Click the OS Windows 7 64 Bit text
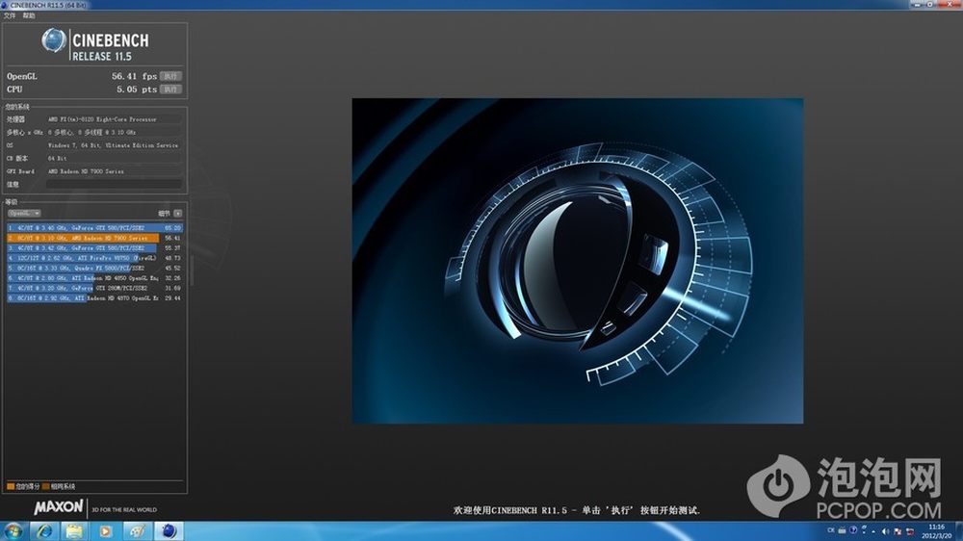This screenshot has height=541, width=963. (113, 145)
